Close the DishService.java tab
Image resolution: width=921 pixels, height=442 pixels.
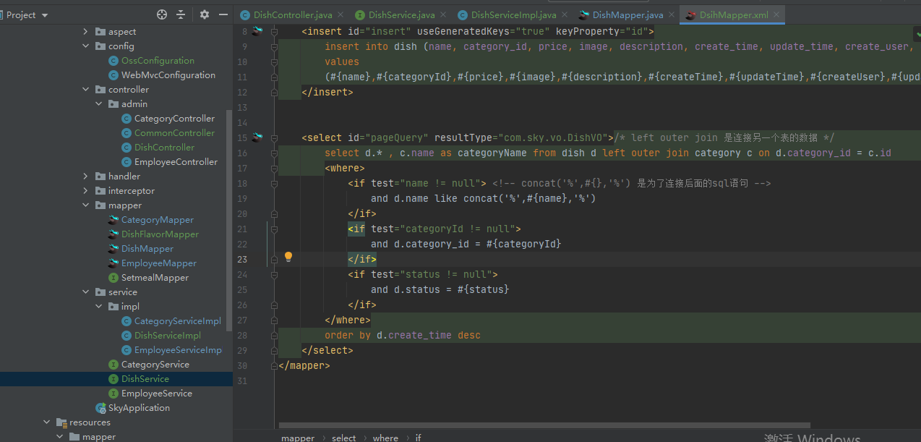click(x=443, y=14)
